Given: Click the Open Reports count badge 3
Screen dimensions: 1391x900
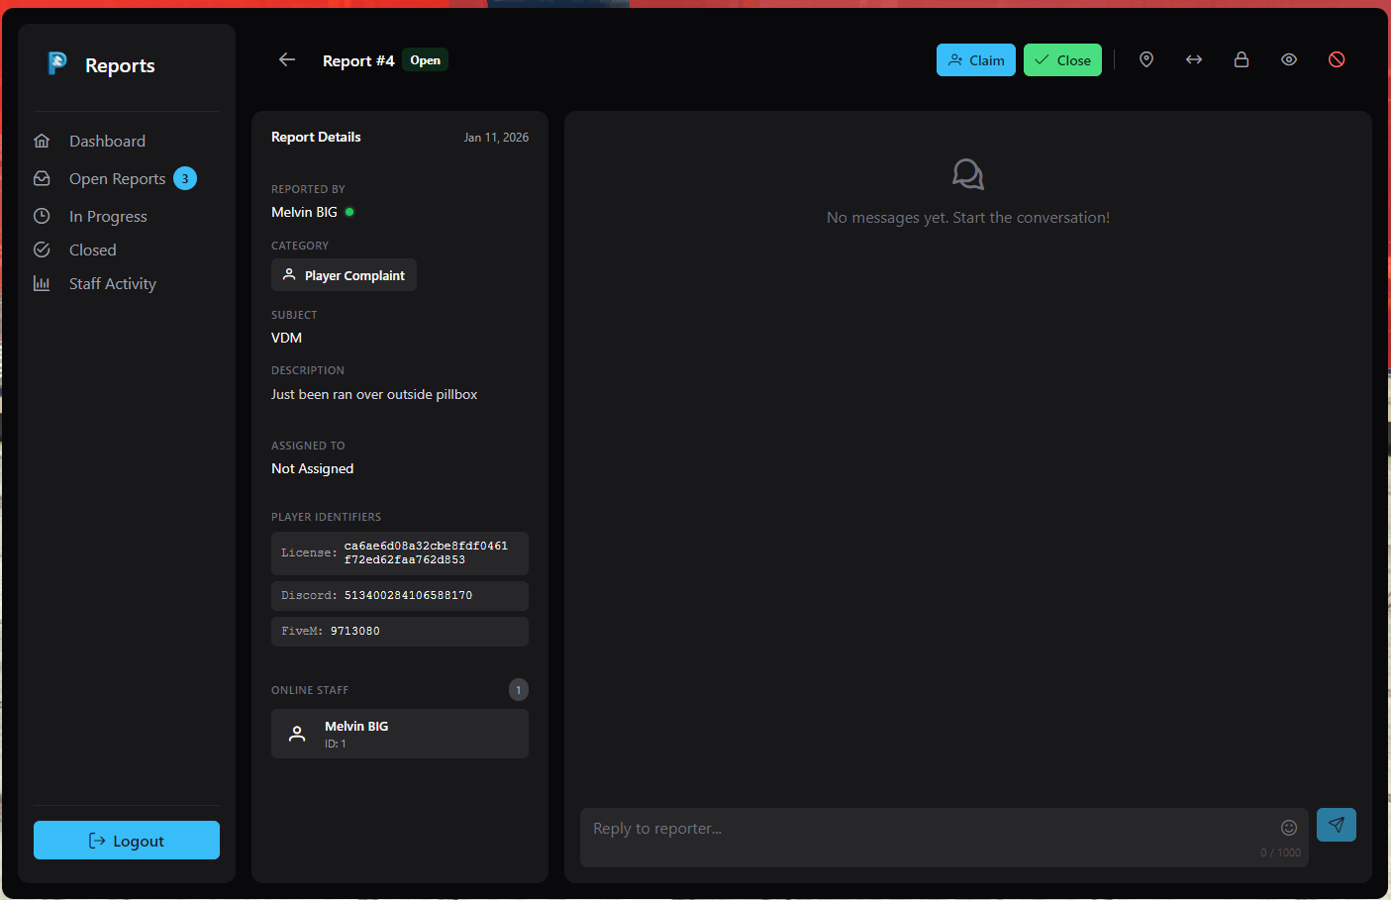Looking at the screenshot, I should [x=185, y=178].
